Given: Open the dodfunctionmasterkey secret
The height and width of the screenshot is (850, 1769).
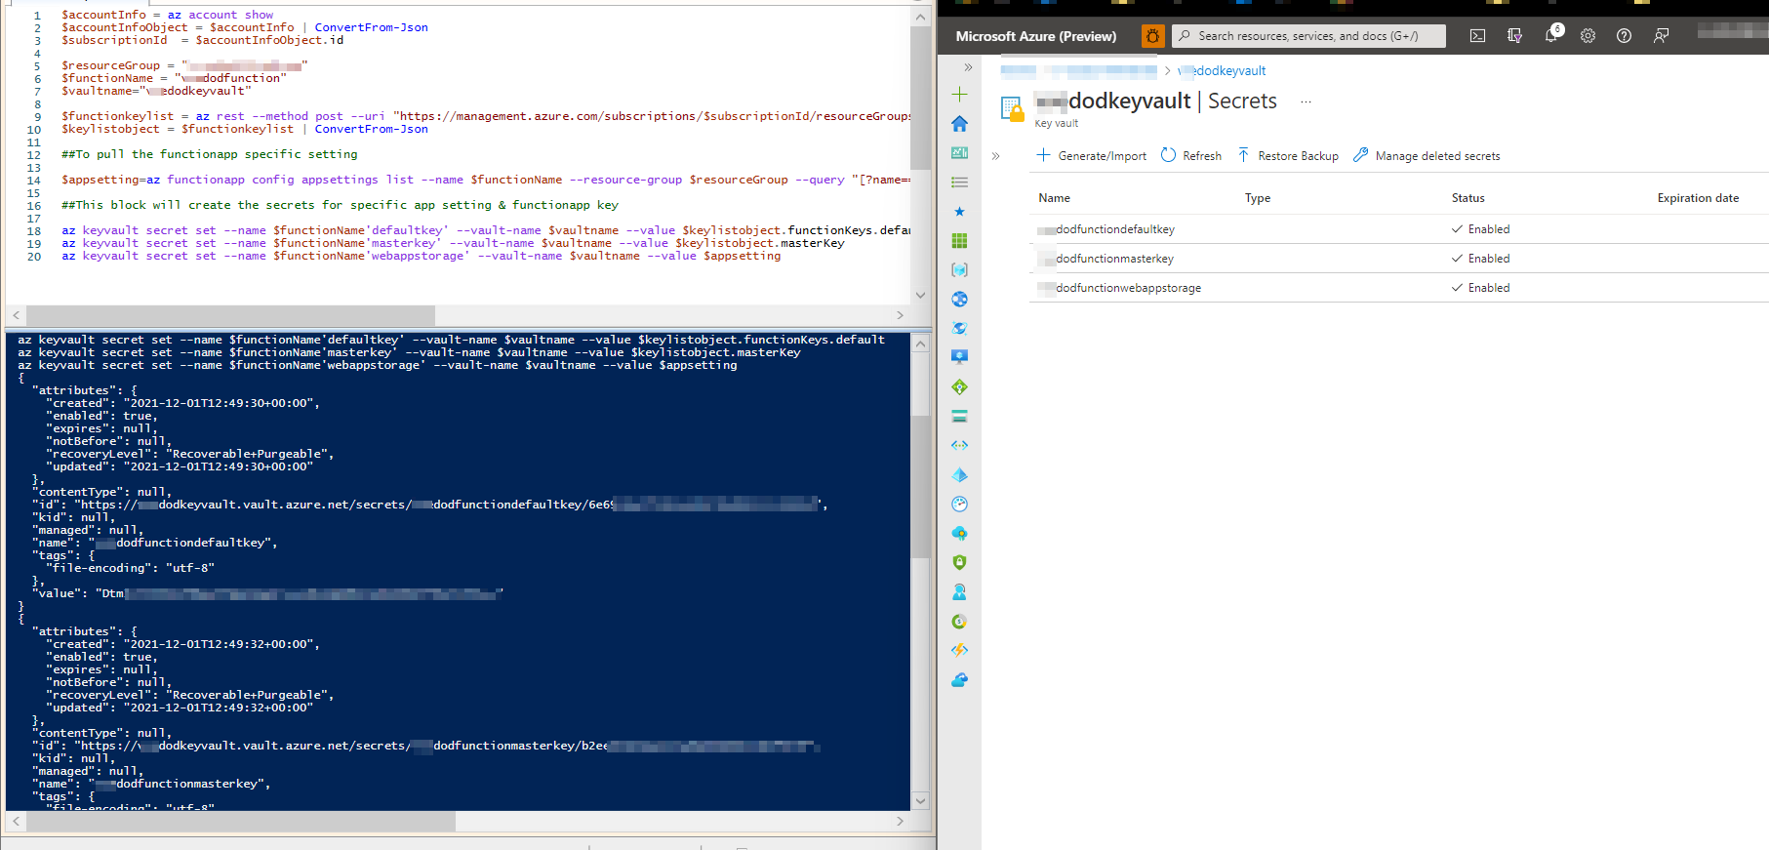Looking at the screenshot, I should pos(1106,259).
